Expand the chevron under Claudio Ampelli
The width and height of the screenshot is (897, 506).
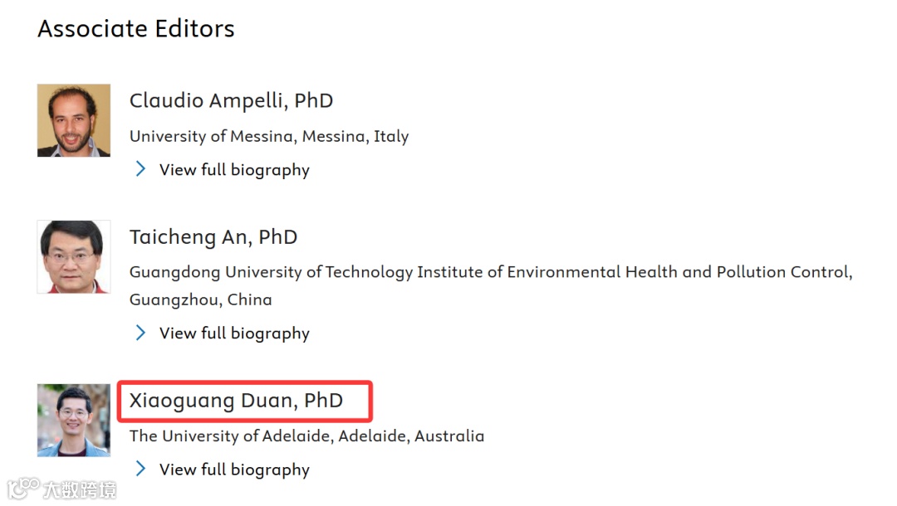(140, 169)
